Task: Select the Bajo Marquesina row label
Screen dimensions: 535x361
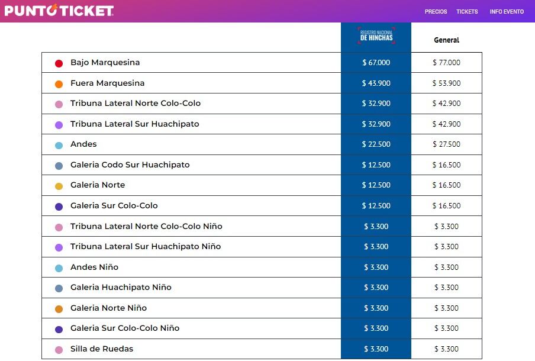Action: (x=105, y=63)
